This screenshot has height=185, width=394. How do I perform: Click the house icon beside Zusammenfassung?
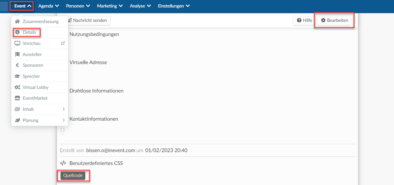click(17, 22)
